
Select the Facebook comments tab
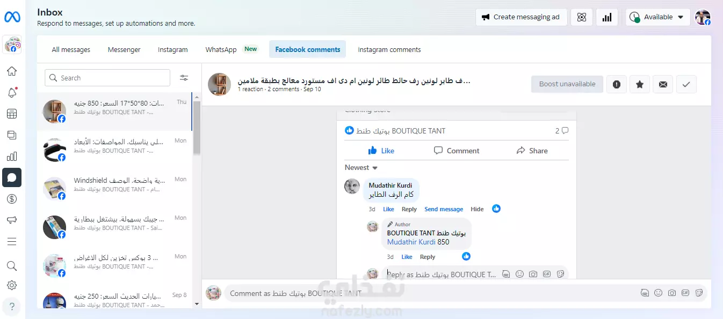pyautogui.click(x=308, y=49)
